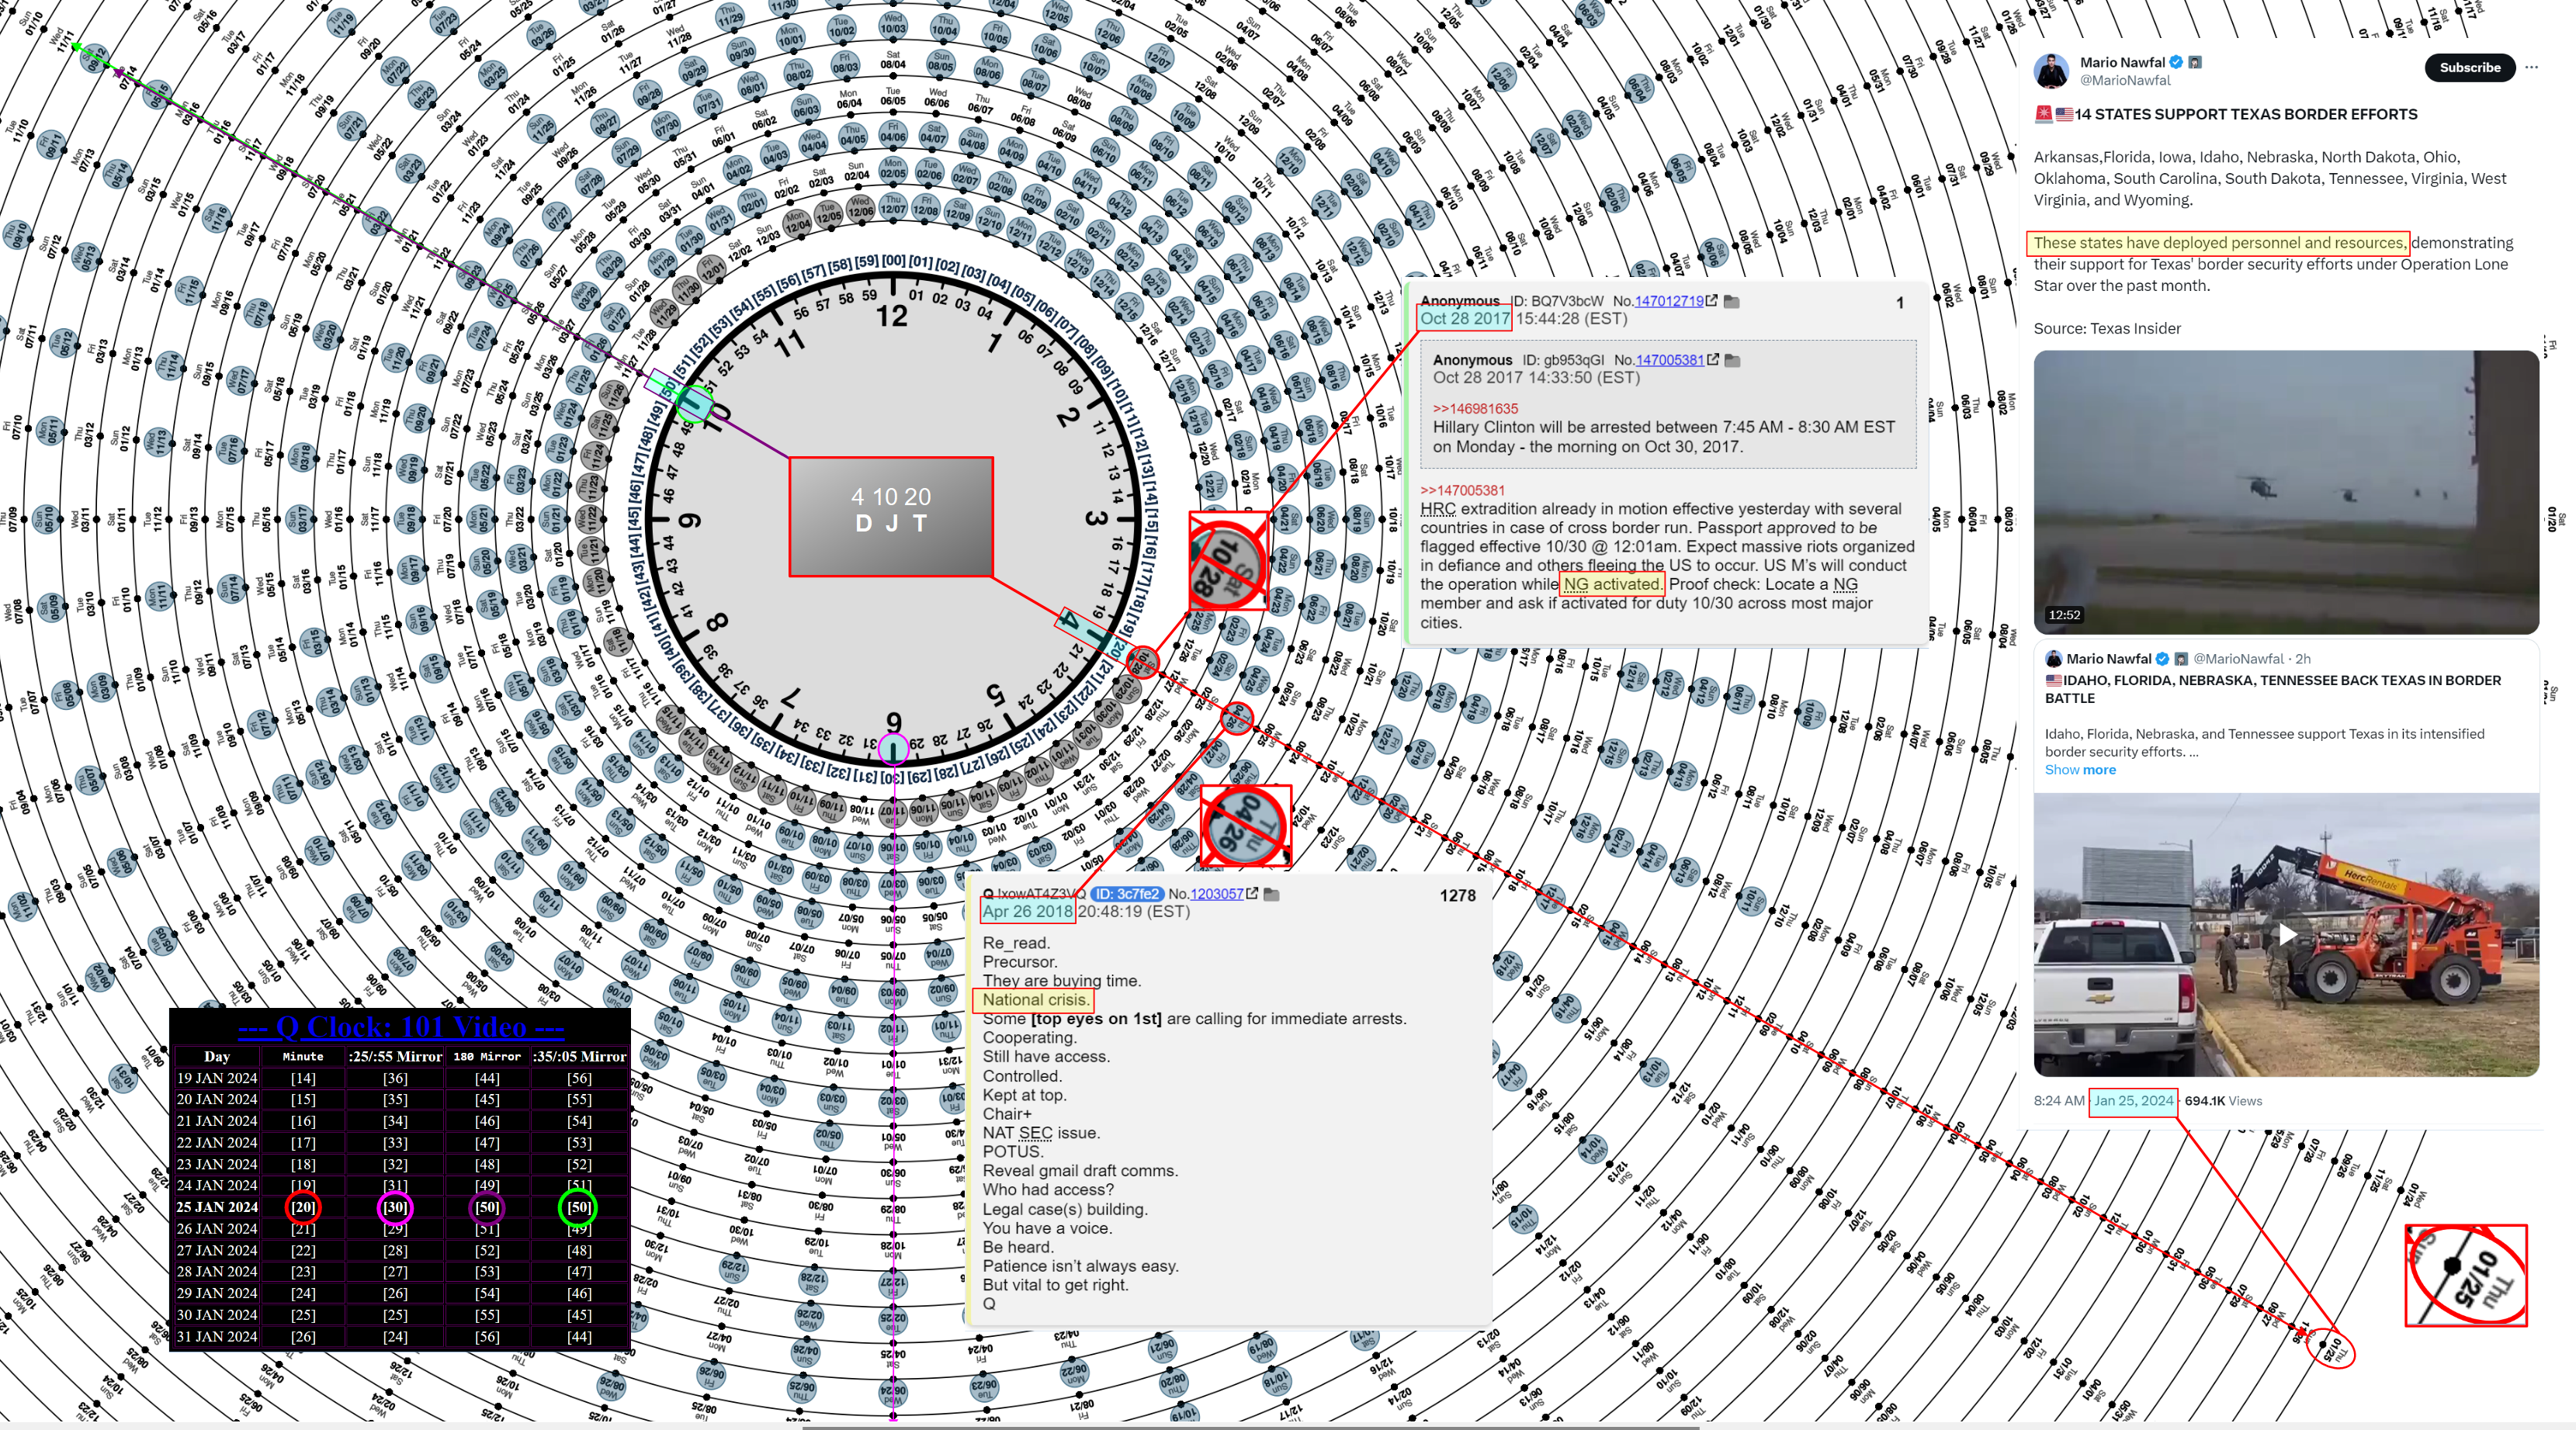Image resolution: width=2576 pixels, height=1430 pixels.
Task: Open post number link 147005381
Action: [1670, 359]
